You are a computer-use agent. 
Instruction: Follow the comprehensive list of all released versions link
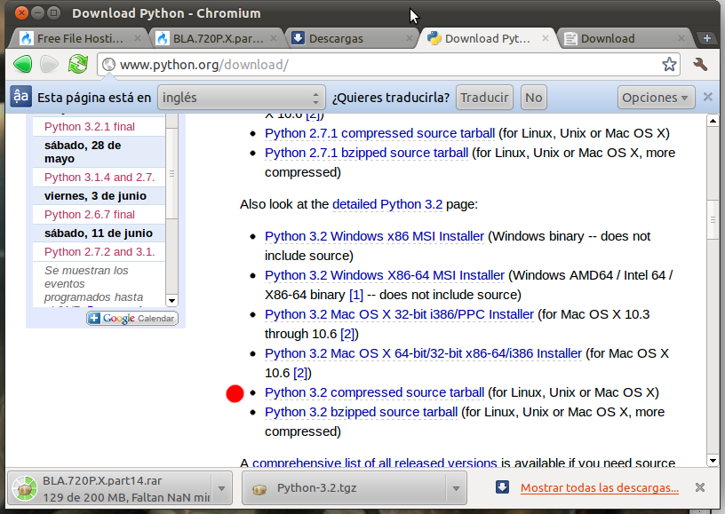coord(375,463)
